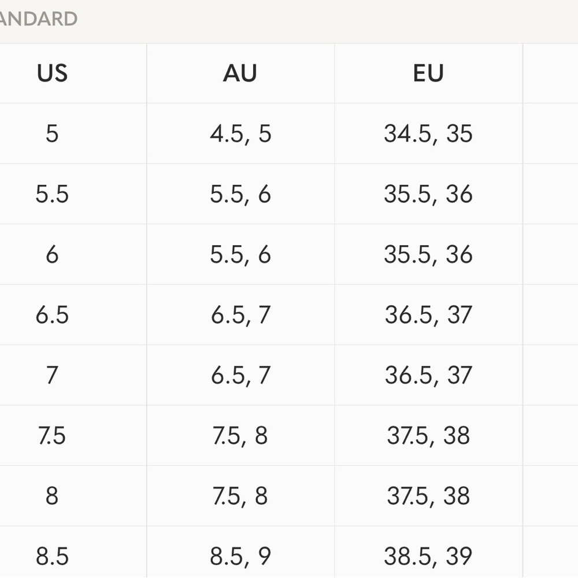The image size is (578, 578).
Task: Click the EU 34.5, 35 cell
Action: click(x=428, y=134)
